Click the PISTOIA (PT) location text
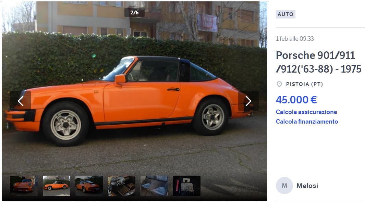The image size is (365, 202). 304,84
